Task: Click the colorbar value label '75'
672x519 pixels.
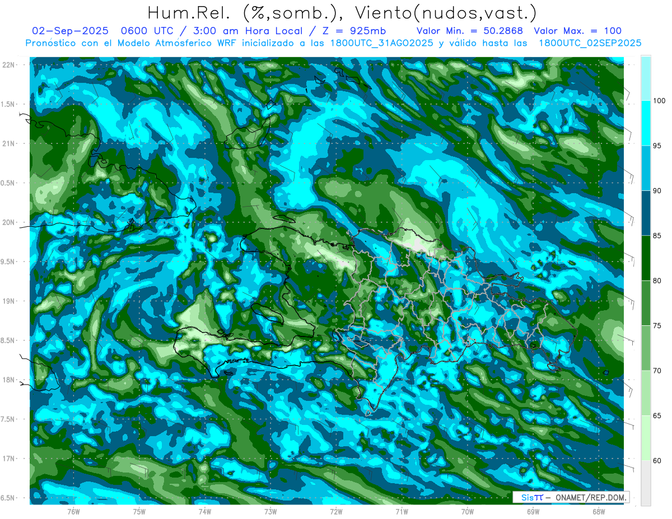Action: pyautogui.click(x=658, y=326)
